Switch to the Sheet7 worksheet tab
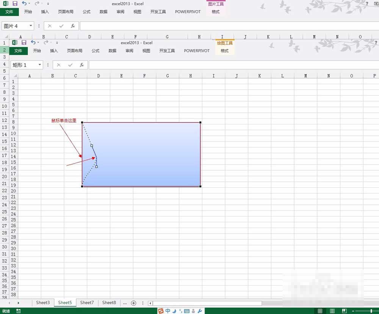The height and width of the screenshot is (314, 379). [x=87, y=303]
